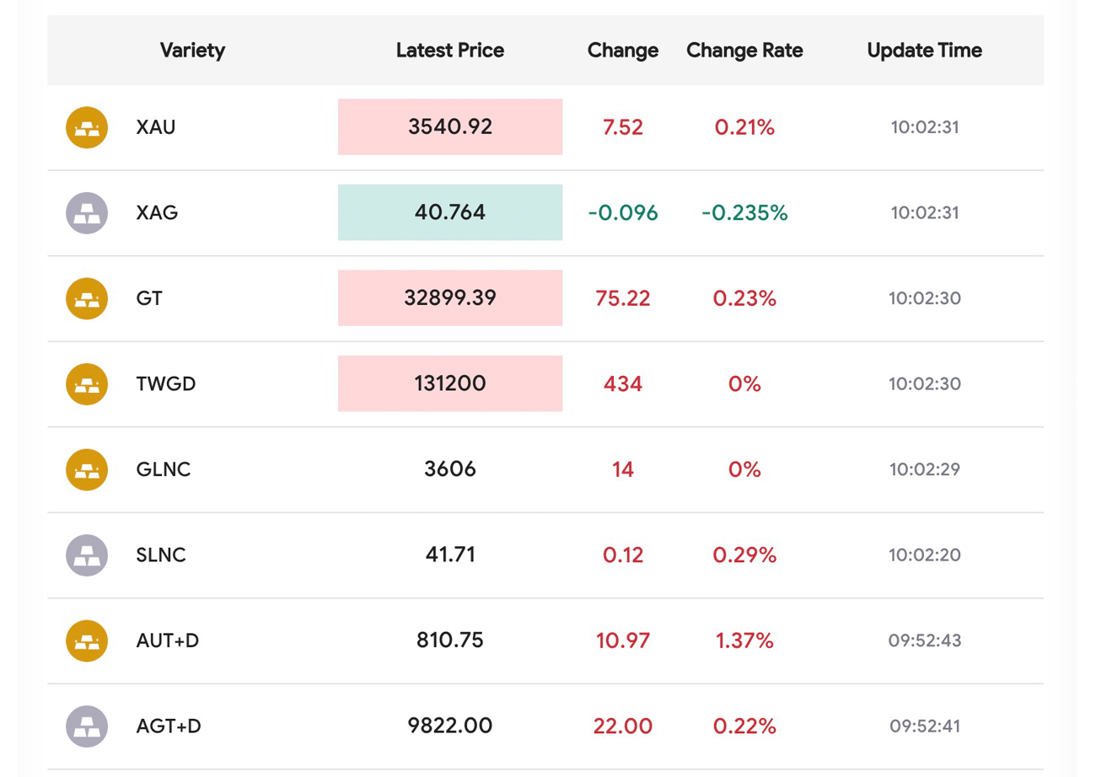The height and width of the screenshot is (777, 1096).
Task: Click the AGT+D change rate 0.22%
Action: 744,726
